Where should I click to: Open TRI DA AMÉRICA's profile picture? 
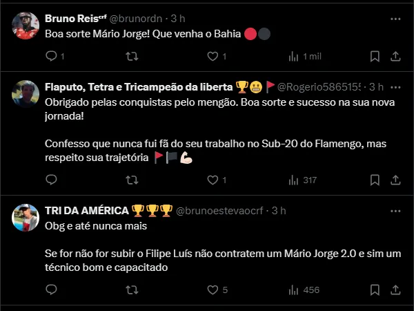(26, 217)
